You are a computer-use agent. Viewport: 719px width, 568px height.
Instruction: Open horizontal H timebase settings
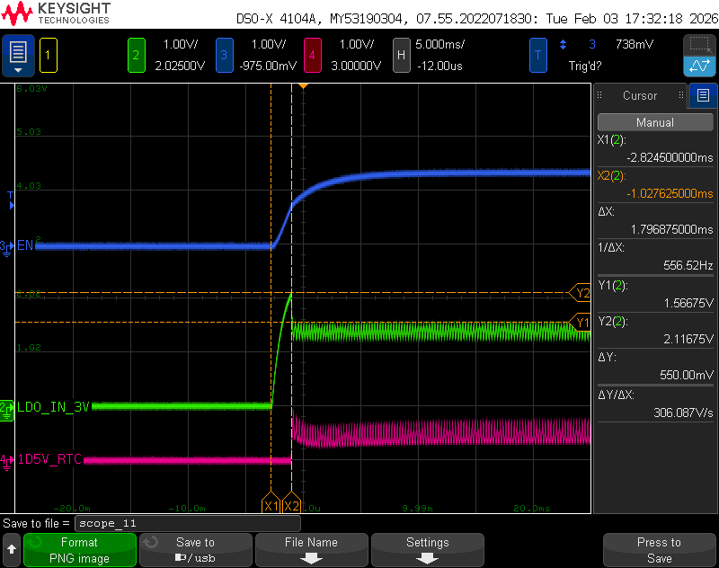tap(401, 56)
